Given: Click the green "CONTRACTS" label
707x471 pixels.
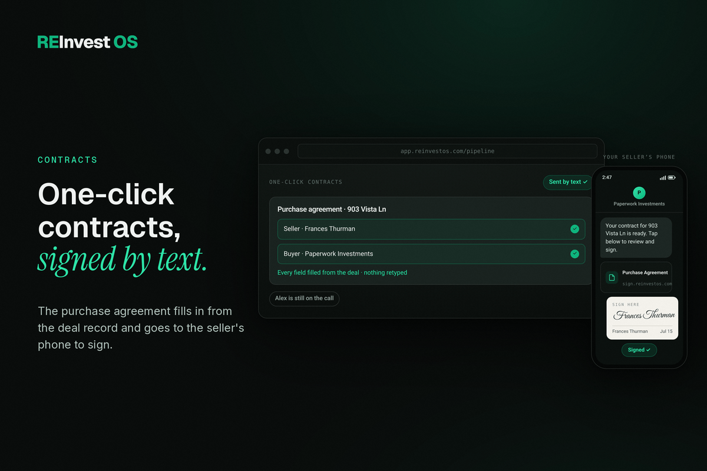Looking at the screenshot, I should tap(68, 160).
